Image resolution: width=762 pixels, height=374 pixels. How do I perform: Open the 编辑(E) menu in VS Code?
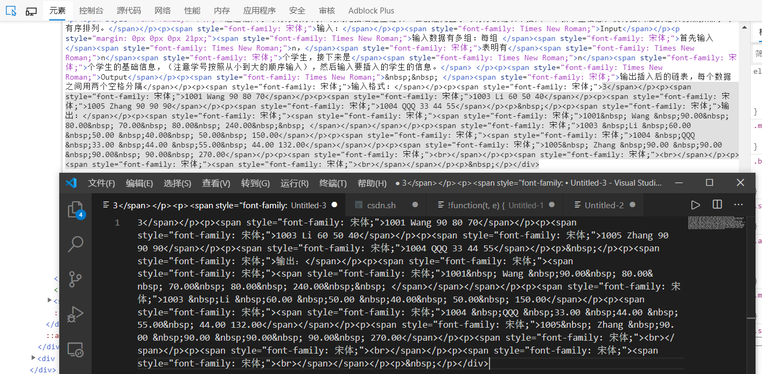click(139, 183)
